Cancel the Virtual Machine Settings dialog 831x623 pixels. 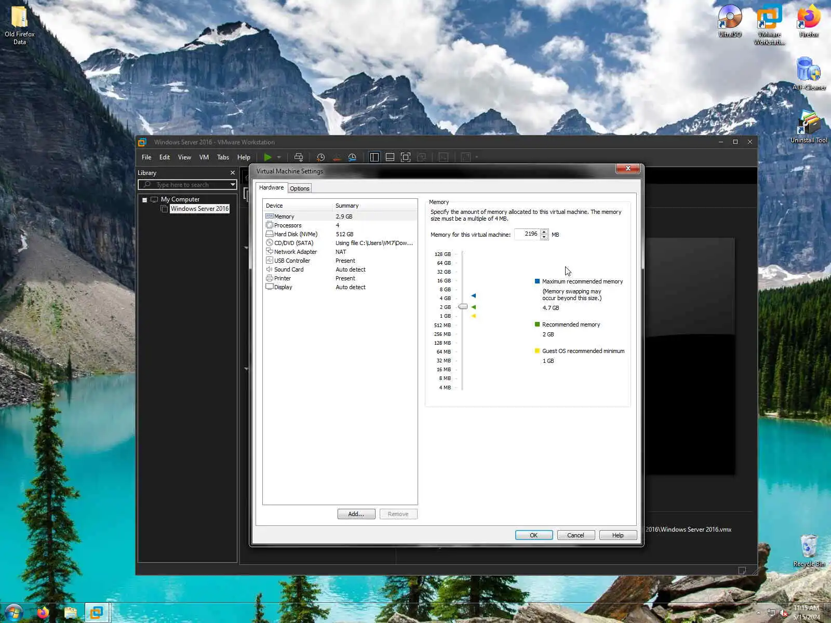[576, 535]
